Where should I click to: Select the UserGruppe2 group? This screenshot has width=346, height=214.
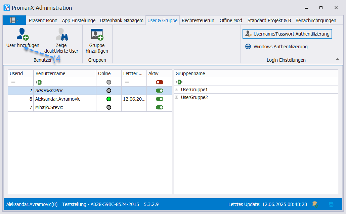[194, 97]
